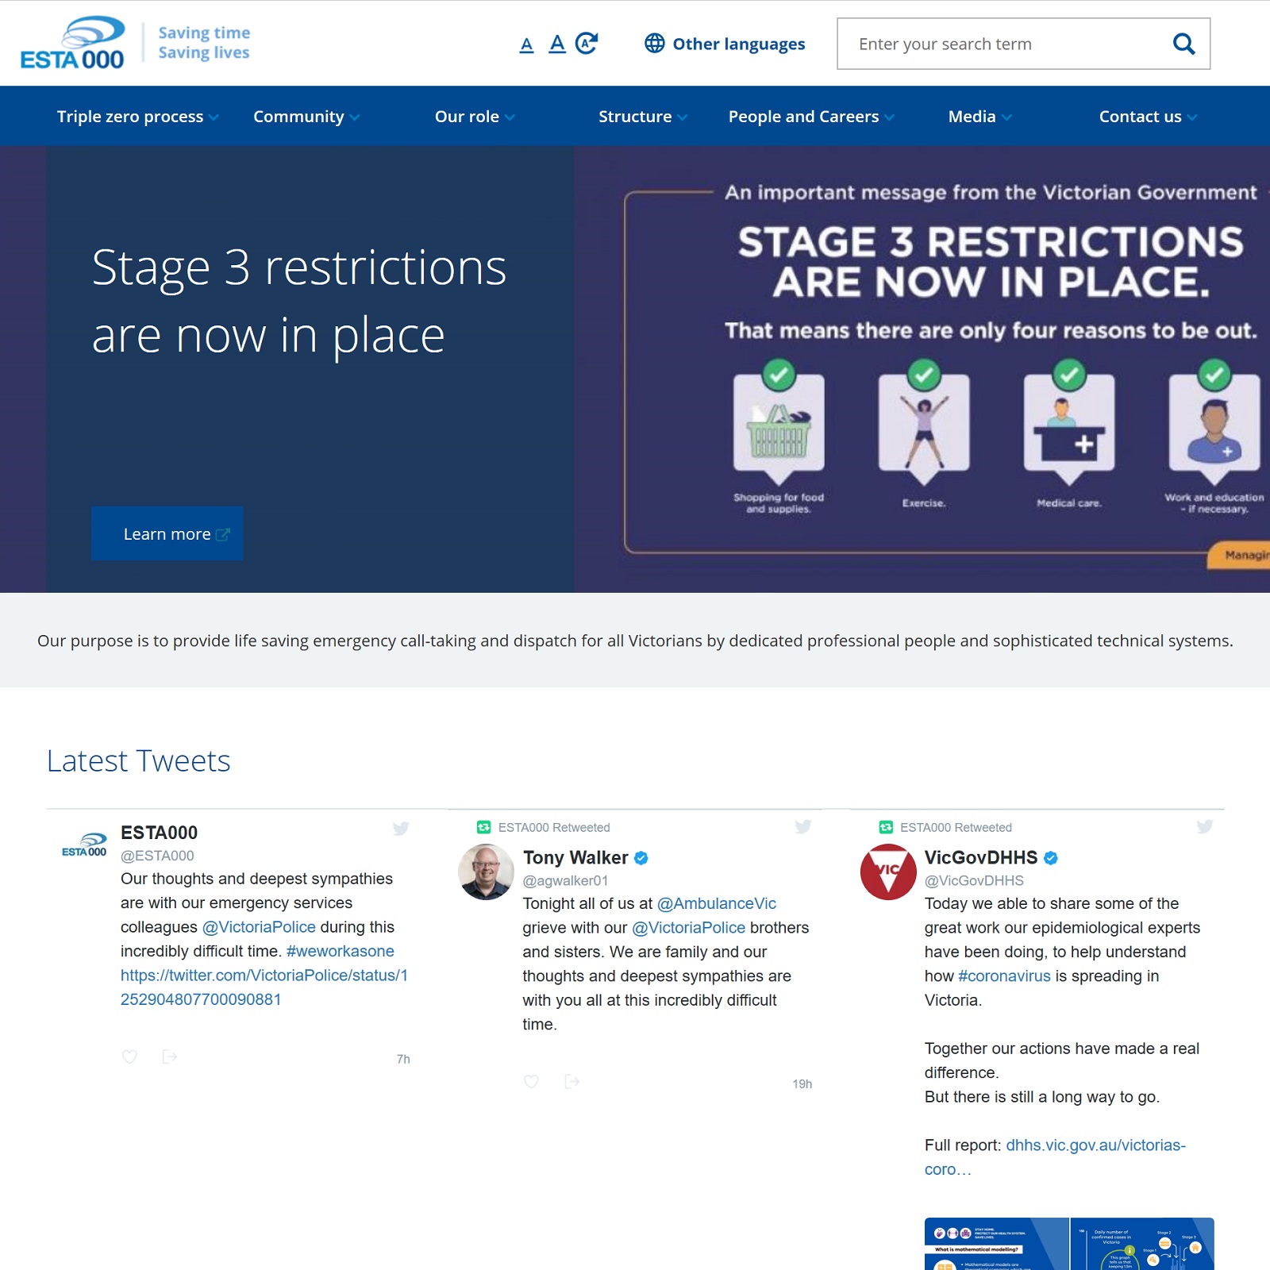The height and width of the screenshot is (1270, 1270).
Task: Click retweet icon above VicGovDHHS tweet
Action: point(886,827)
